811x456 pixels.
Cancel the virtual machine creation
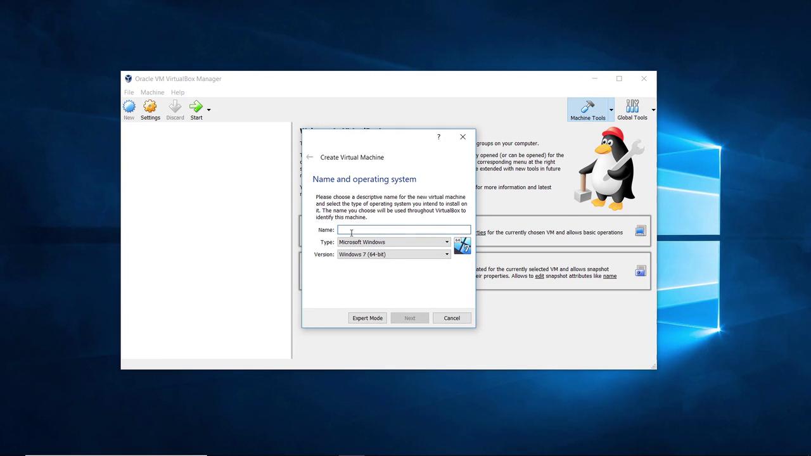tap(452, 318)
